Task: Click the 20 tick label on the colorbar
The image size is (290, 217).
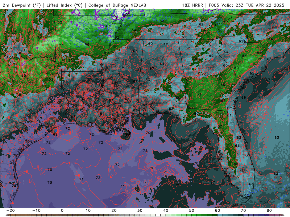Action: pos(114,210)
